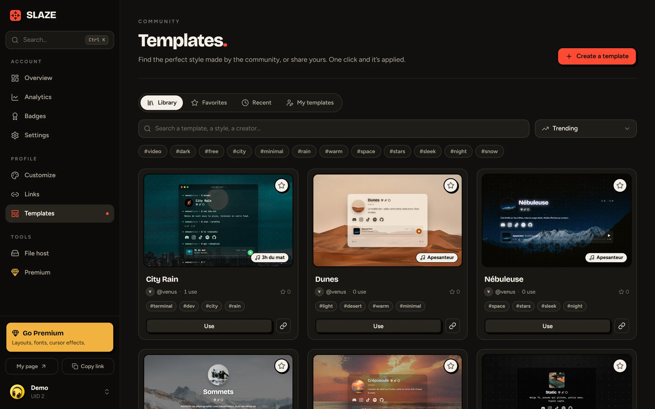Image resolution: width=655 pixels, height=409 pixels.
Task: Use the Nébuleuse template
Action: (x=548, y=326)
